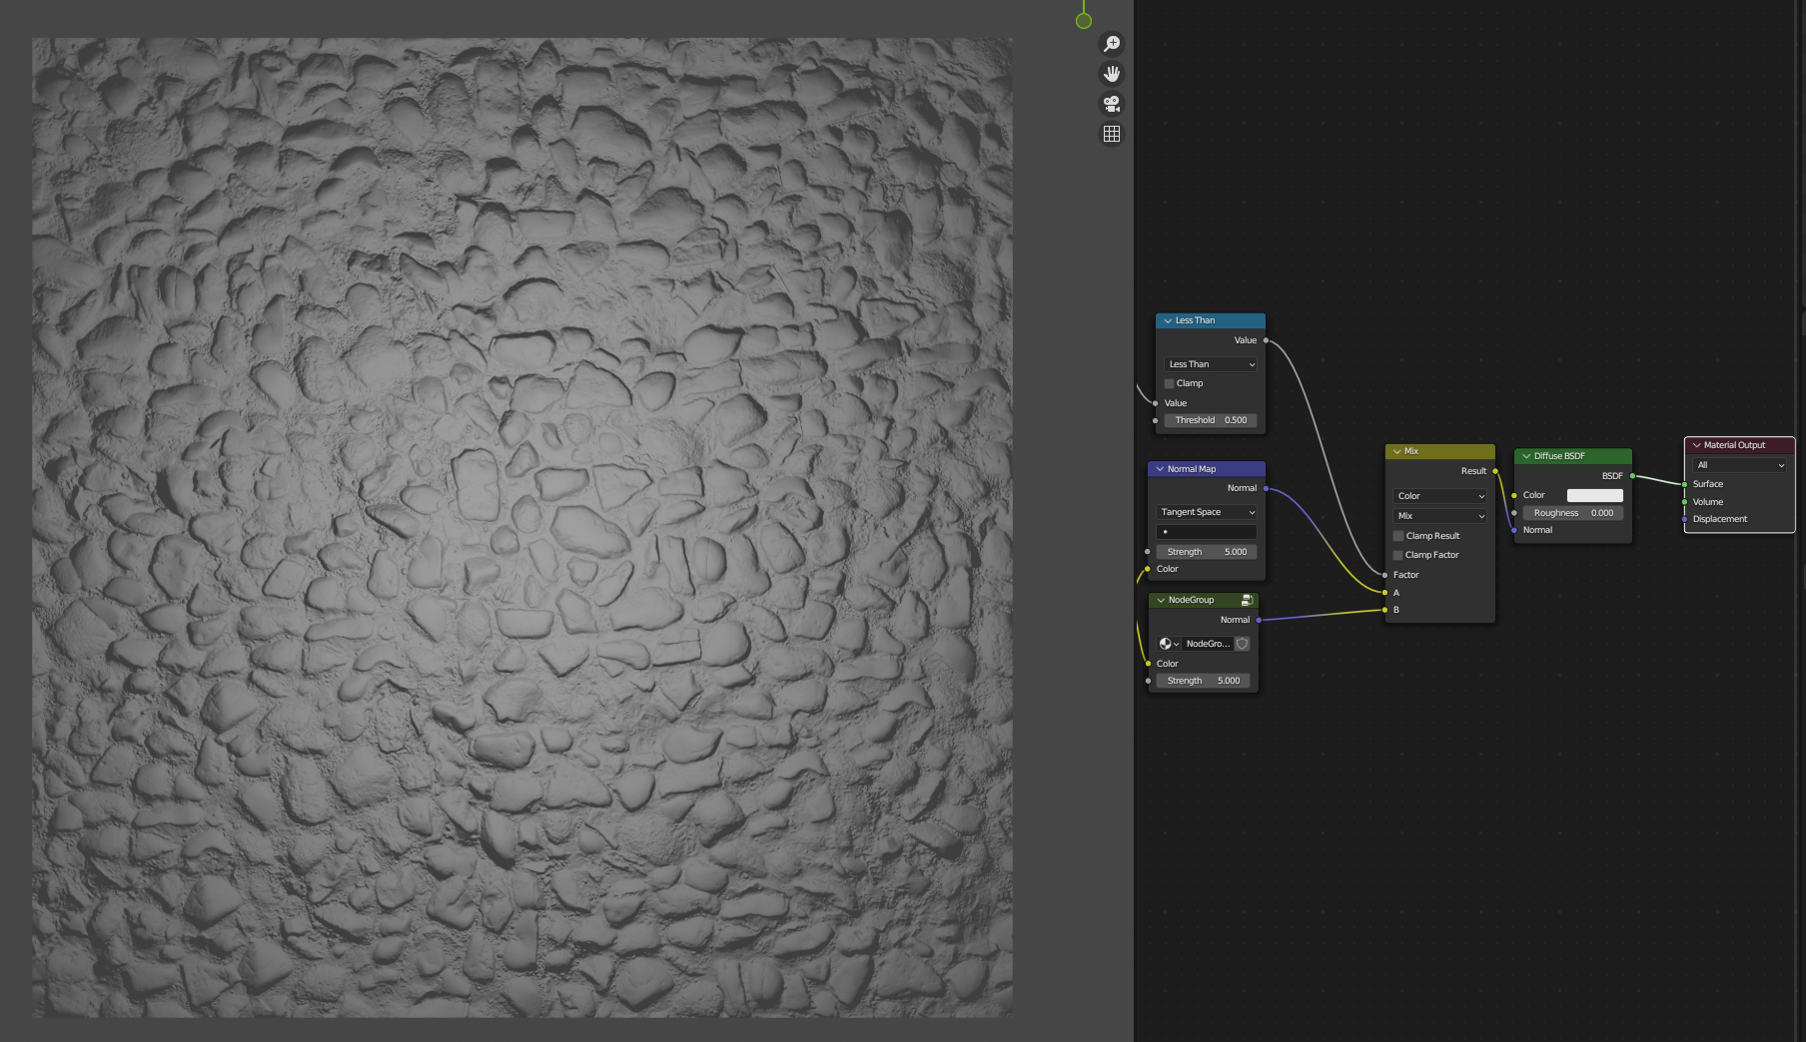Screen dimensions: 1806x1042
Task: Collapse the Material Output node
Action: (x=1696, y=445)
